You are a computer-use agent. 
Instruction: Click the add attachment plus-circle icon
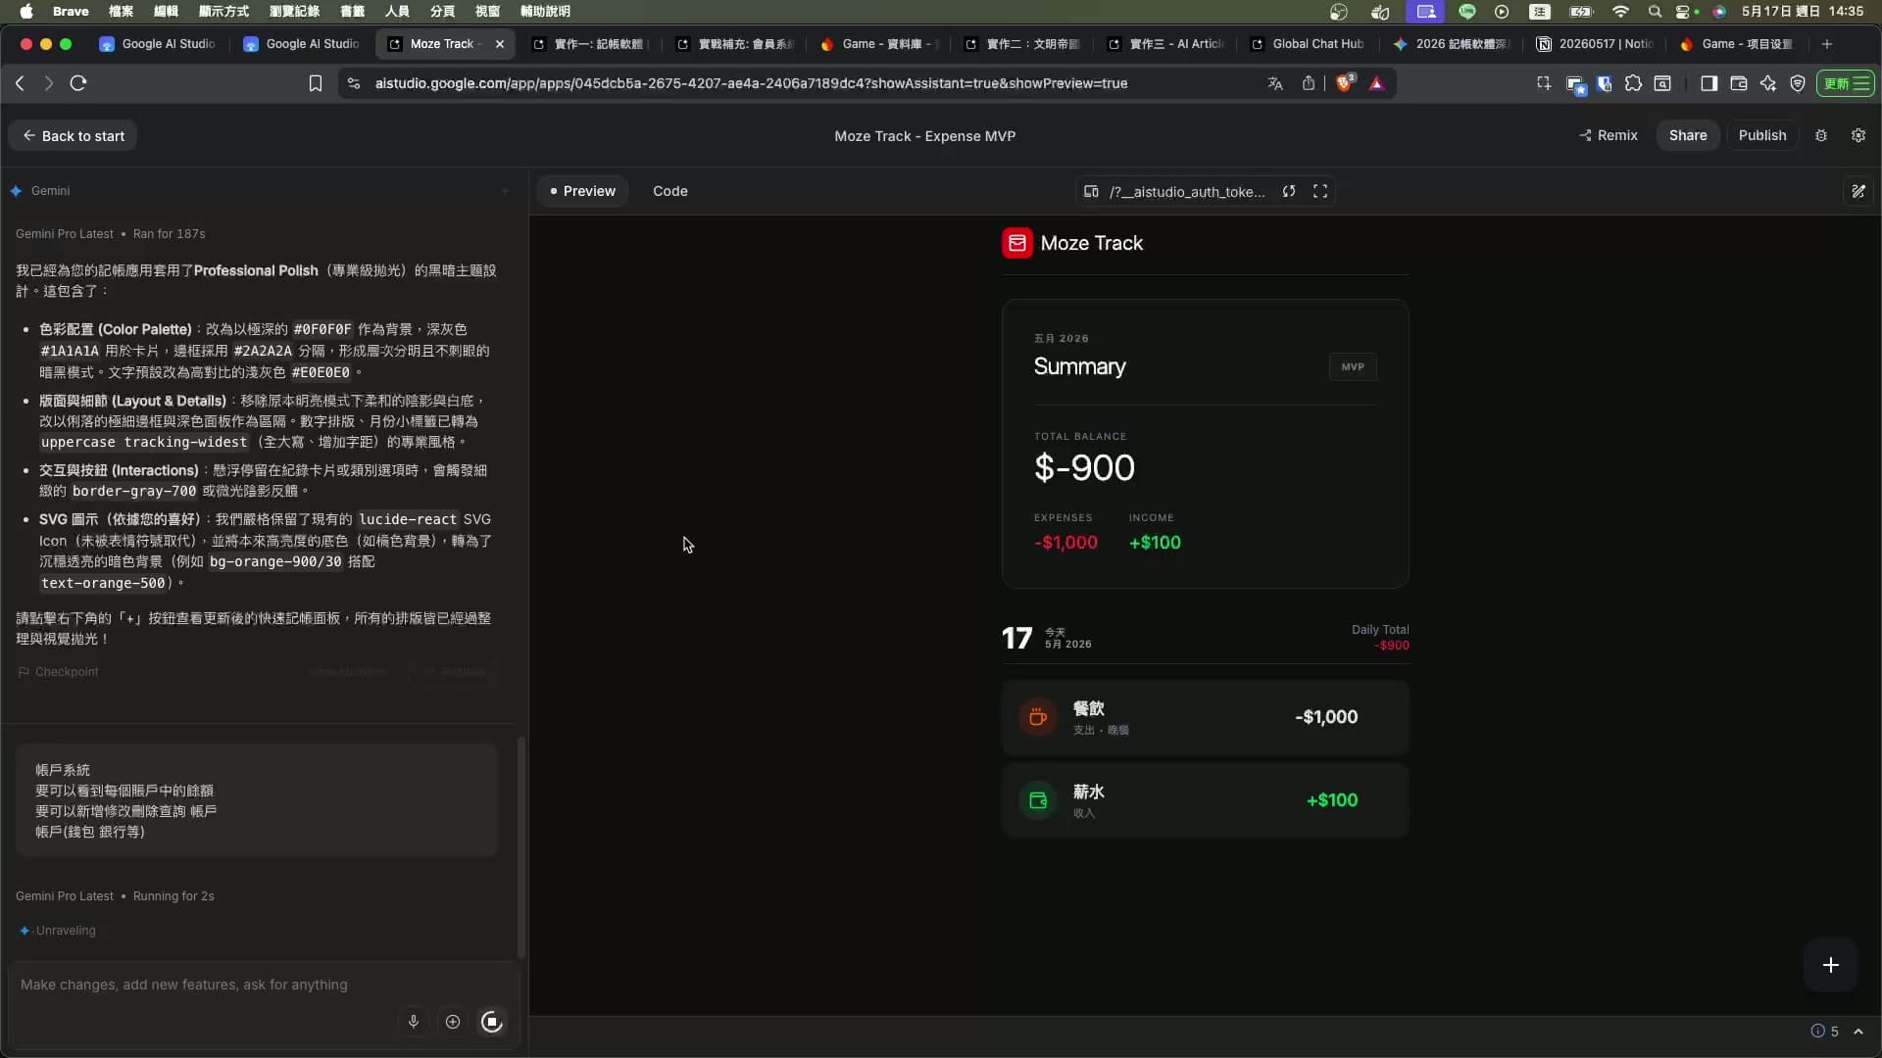point(453,1022)
